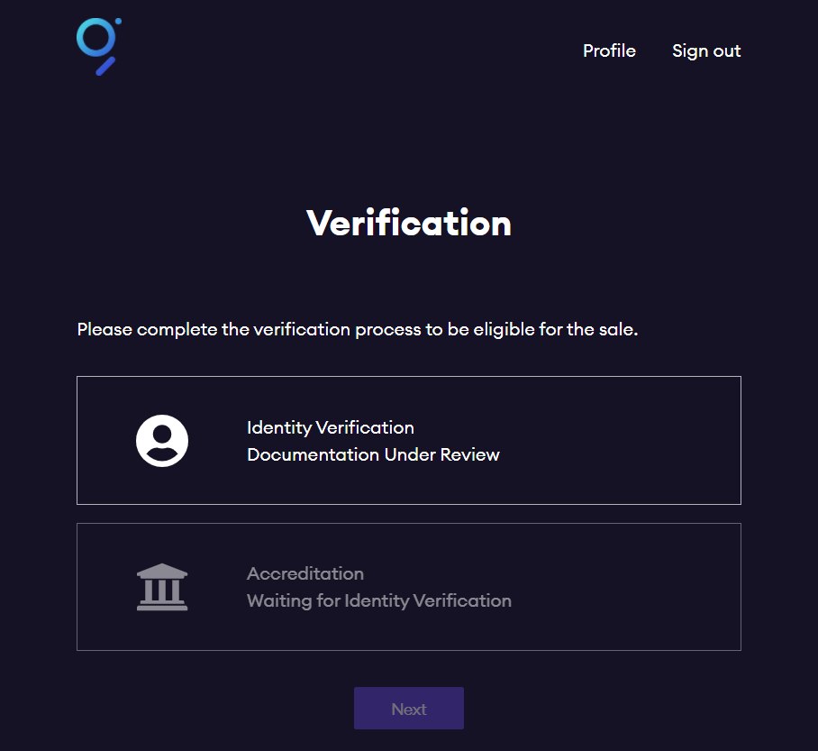Screen dimensions: 818x751
Task: Open the Profile page
Action: [609, 50]
